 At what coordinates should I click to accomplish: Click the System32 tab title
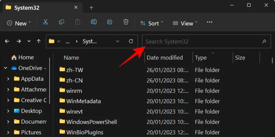click(27, 8)
